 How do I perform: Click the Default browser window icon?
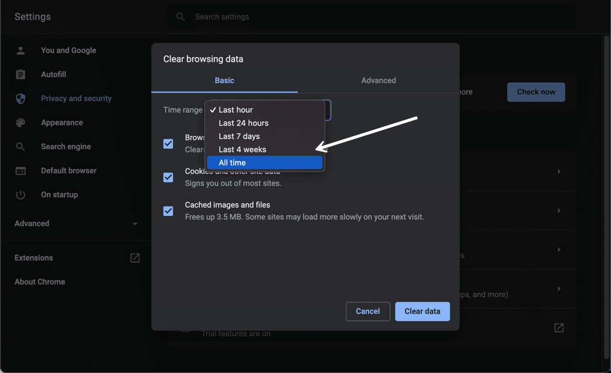20,171
